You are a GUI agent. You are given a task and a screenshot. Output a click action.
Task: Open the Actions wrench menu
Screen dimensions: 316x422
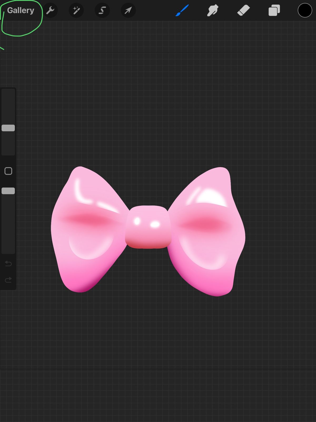(50, 11)
